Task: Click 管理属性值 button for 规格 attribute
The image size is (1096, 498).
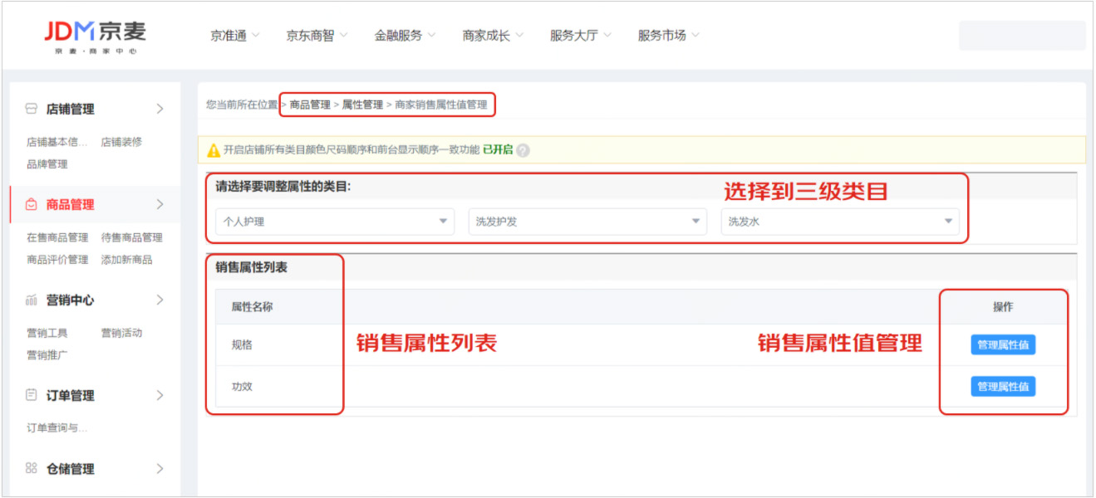Action: (x=1003, y=345)
